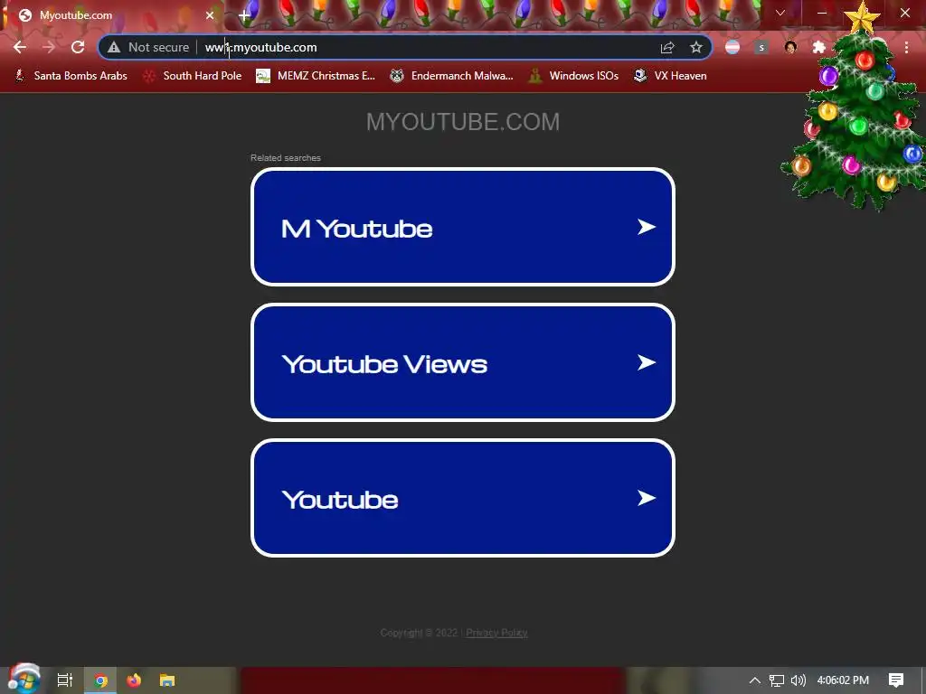
Task: Click the Youtube related search button
Action: [x=462, y=498]
